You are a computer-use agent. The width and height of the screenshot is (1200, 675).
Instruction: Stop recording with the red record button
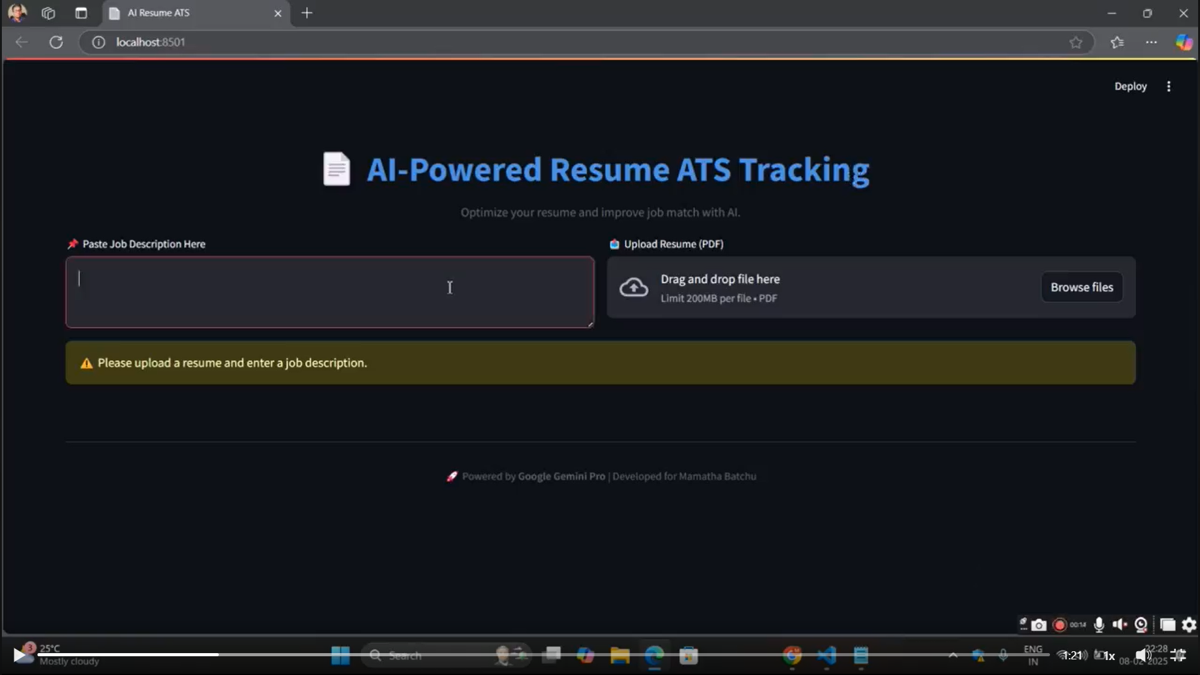coord(1059,625)
